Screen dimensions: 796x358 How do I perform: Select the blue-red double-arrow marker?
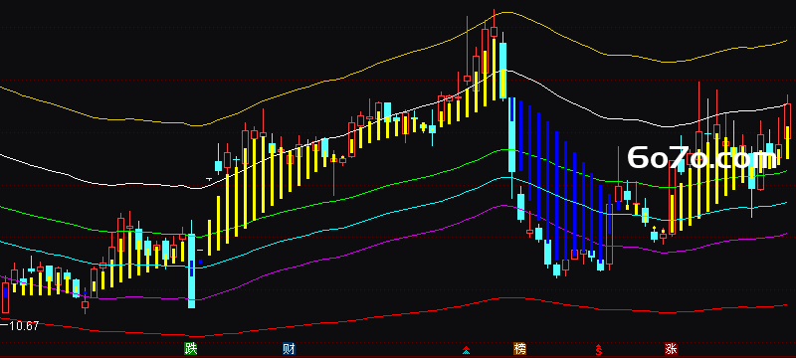pos(466,350)
